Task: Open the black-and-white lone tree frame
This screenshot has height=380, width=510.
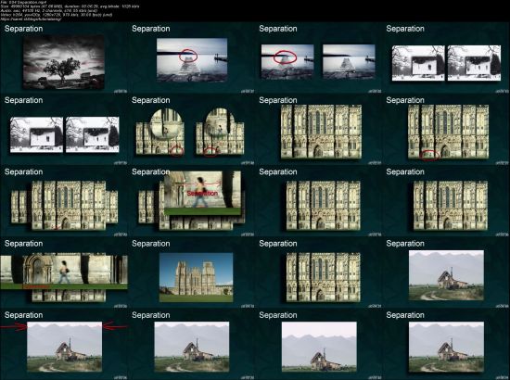Action: click(x=64, y=62)
